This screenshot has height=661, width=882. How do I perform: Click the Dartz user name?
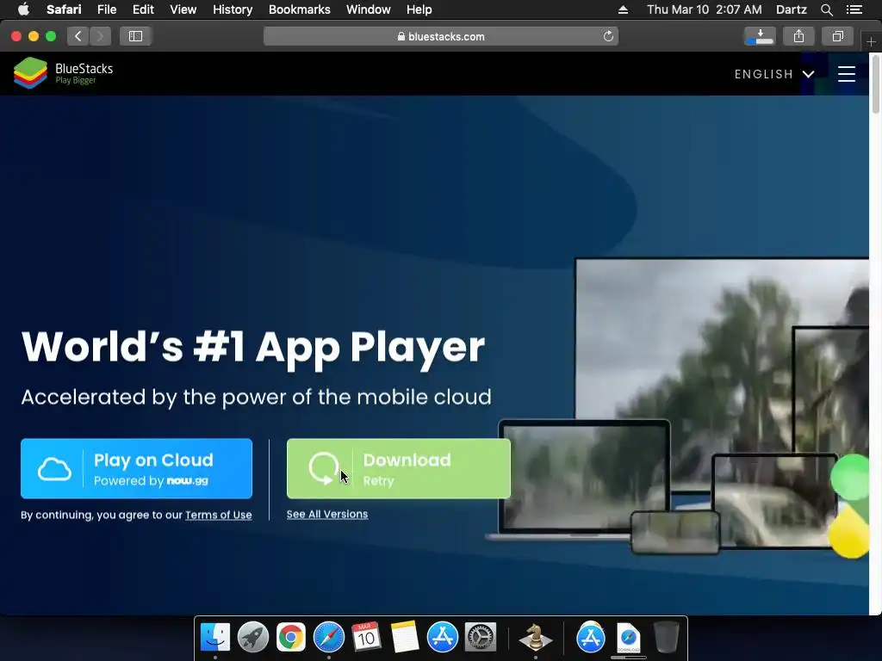click(791, 9)
